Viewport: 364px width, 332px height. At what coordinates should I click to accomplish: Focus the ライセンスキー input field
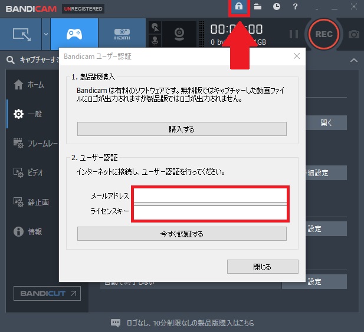[211, 213]
